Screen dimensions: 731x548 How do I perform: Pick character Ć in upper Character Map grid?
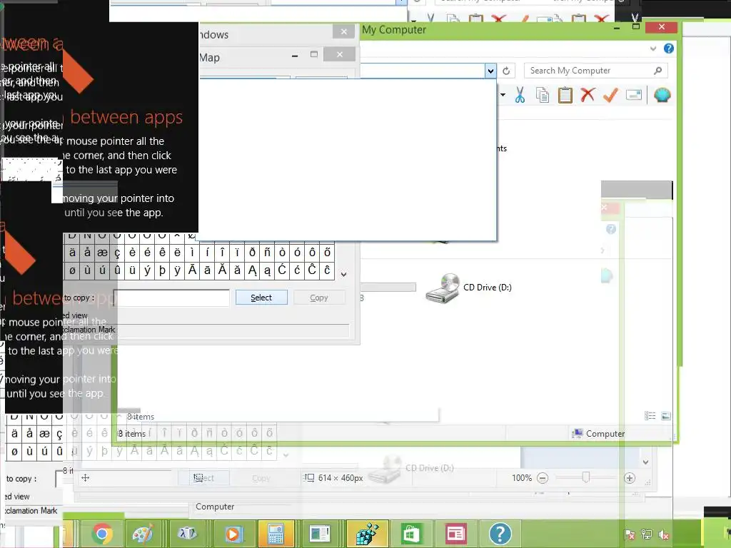(282, 270)
